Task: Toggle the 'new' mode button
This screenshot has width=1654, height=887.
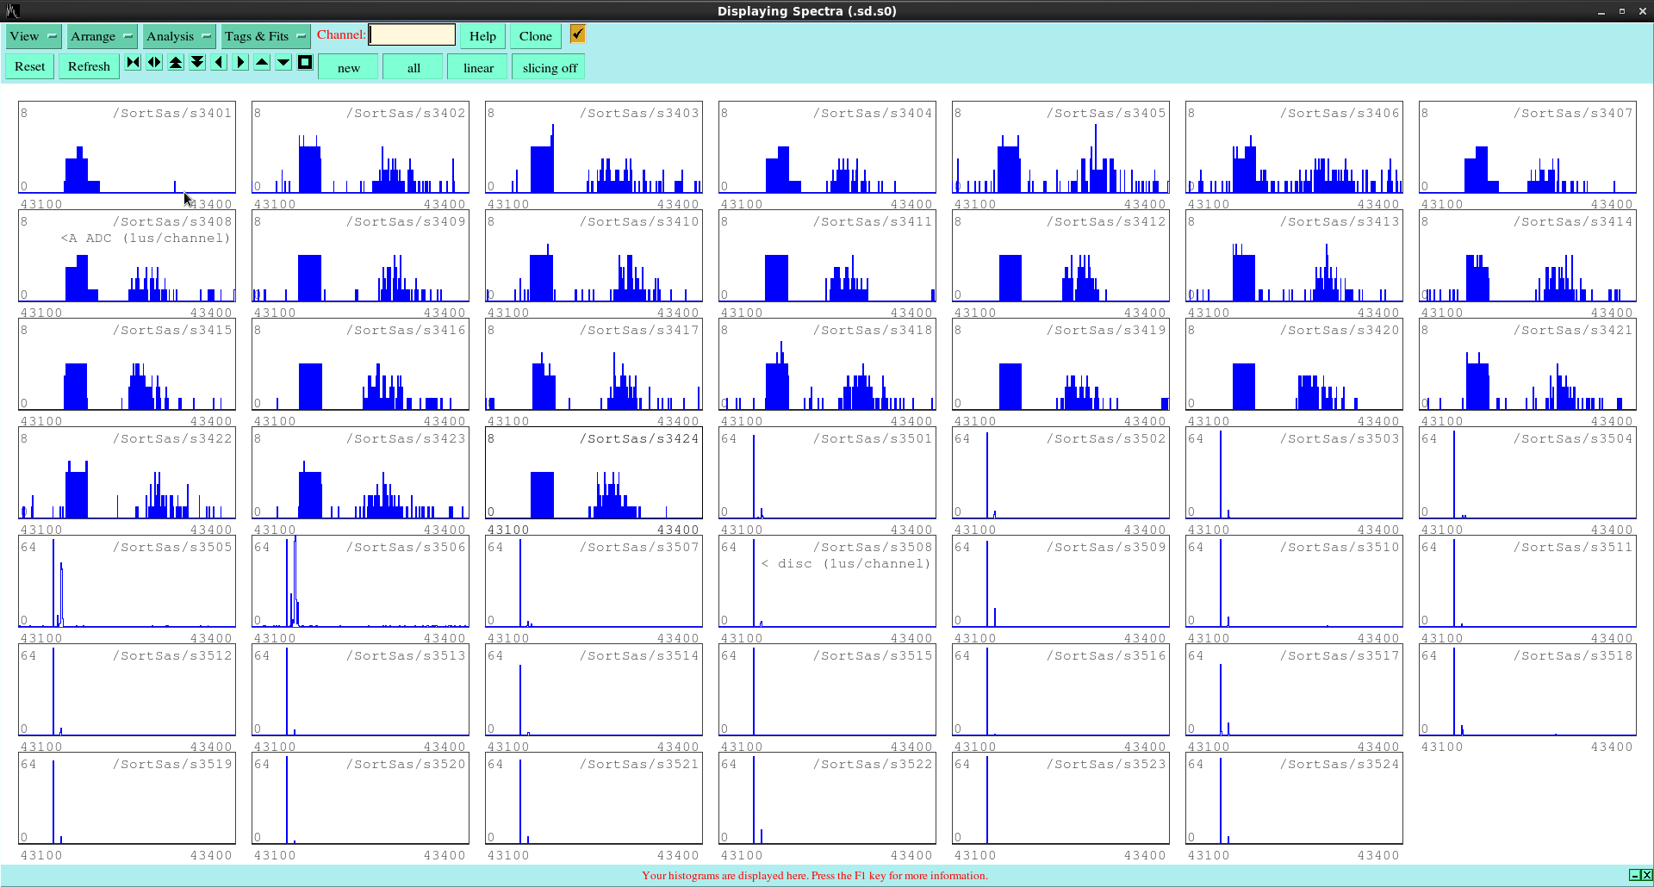Action: (x=349, y=67)
